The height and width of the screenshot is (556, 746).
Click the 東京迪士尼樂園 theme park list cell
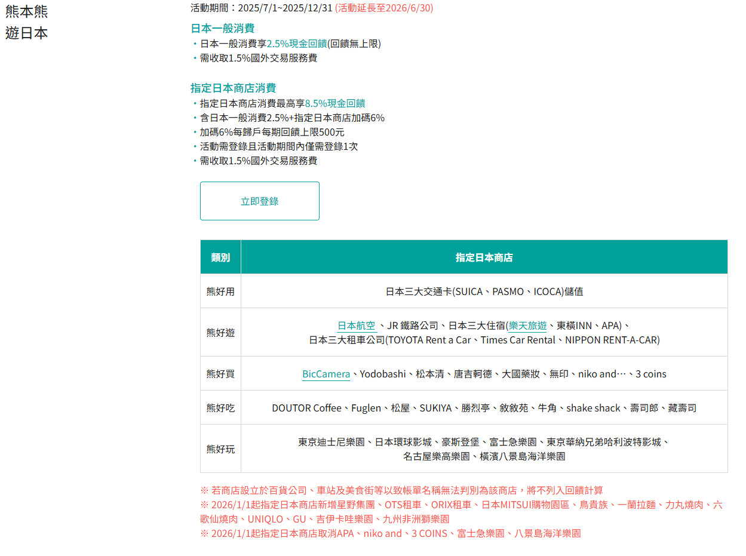coord(484,449)
